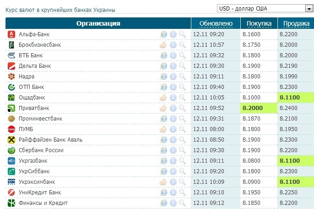
Task: Select Сбербанк России name text
Action: pos(41,150)
